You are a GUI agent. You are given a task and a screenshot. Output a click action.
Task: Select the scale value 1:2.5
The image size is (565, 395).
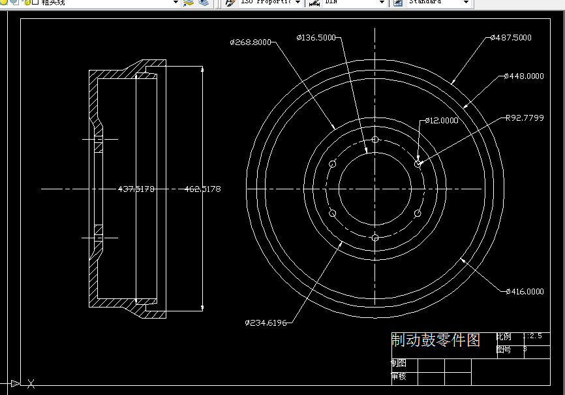pyautogui.click(x=532, y=336)
